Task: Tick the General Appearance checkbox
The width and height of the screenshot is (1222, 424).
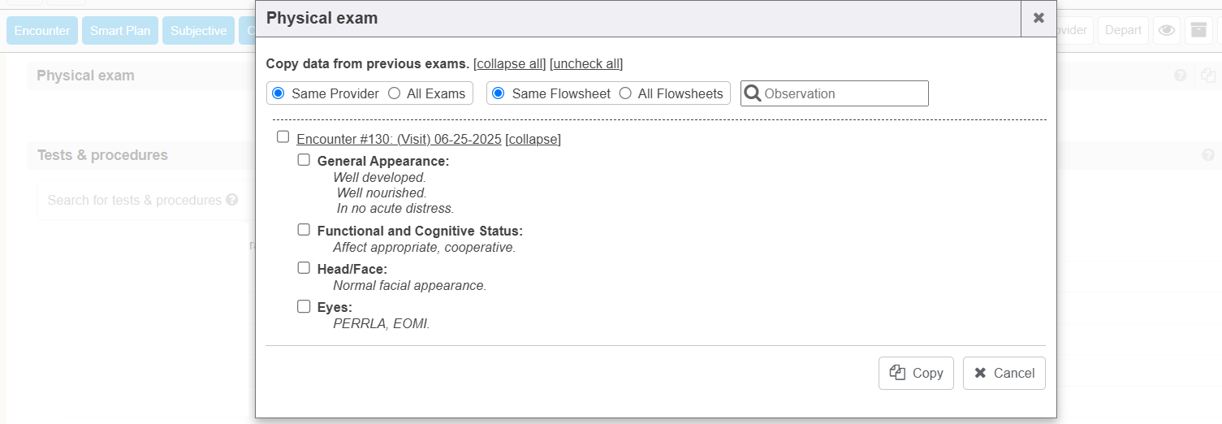Action: [x=304, y=160]
